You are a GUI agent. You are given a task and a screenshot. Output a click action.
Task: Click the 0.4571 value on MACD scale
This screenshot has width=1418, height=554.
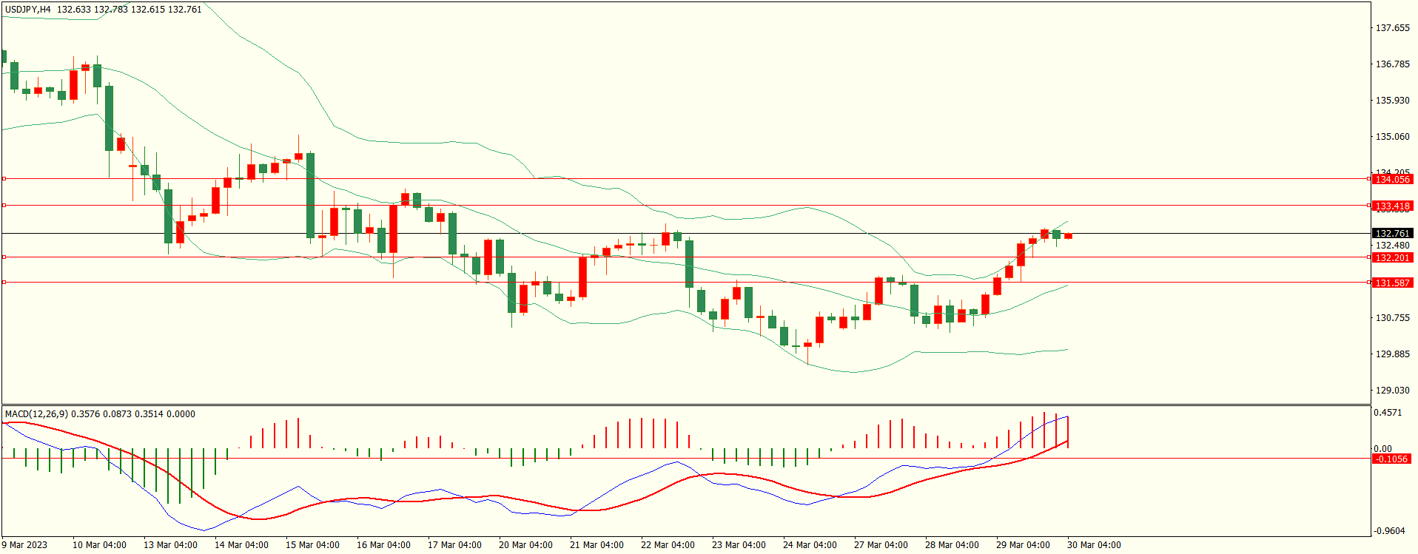(1388, 413)
